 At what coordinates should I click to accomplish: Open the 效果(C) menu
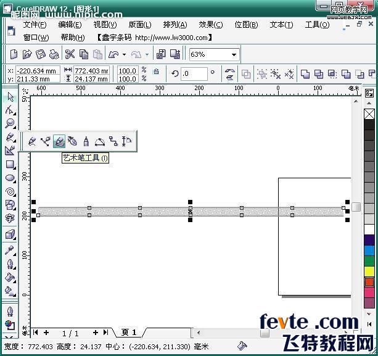[x=211, y=25]
